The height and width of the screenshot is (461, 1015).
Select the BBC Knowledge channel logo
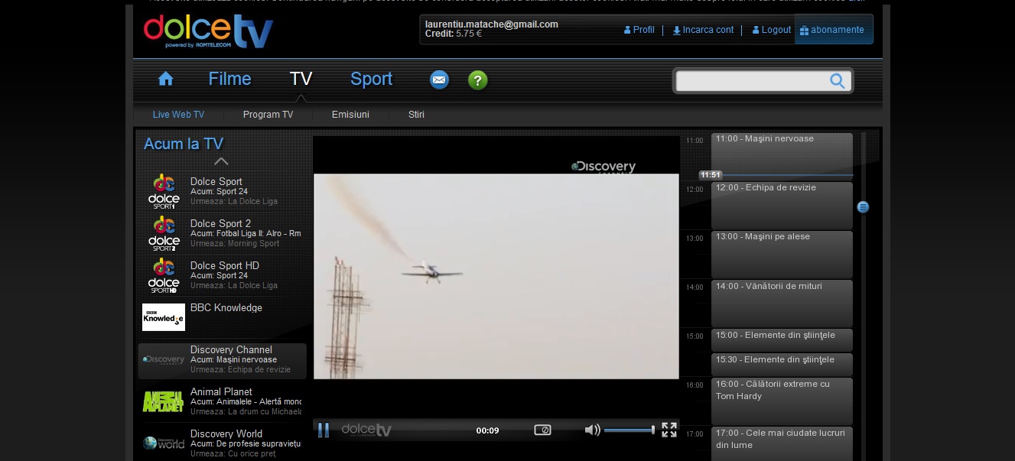point(163,316)
